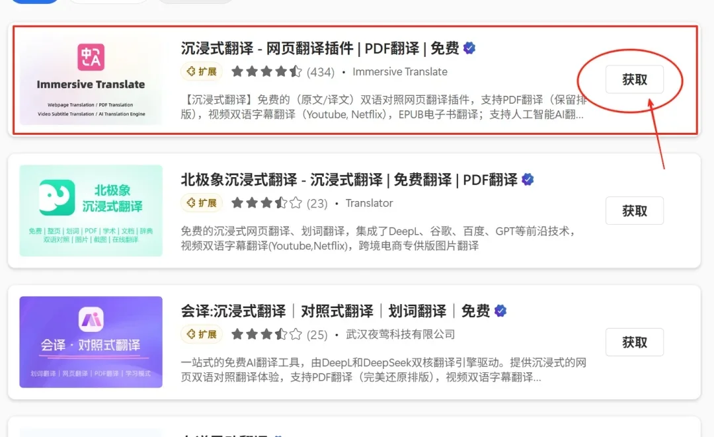This screenshot has width=714, height=437.
Task: Click the verified badge on 会译 listing
Action: click(500, 310)
